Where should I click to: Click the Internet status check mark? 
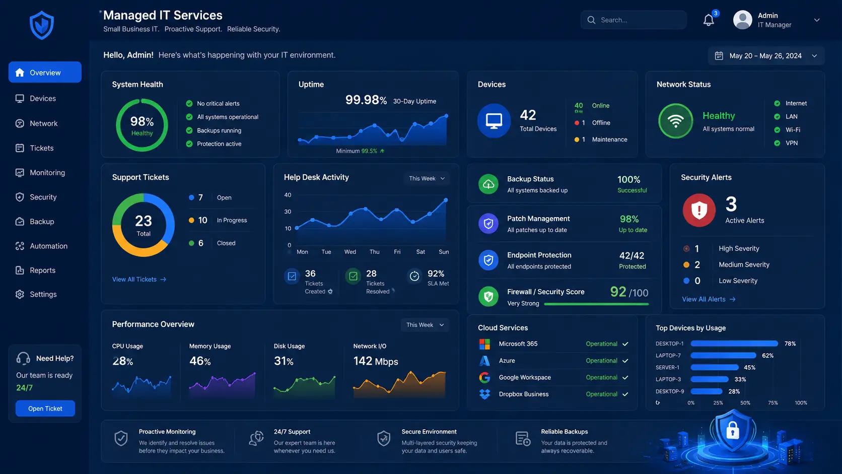[777, 103]
